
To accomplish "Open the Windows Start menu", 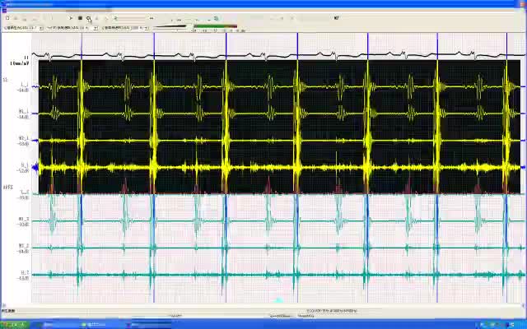I will 12,324.
